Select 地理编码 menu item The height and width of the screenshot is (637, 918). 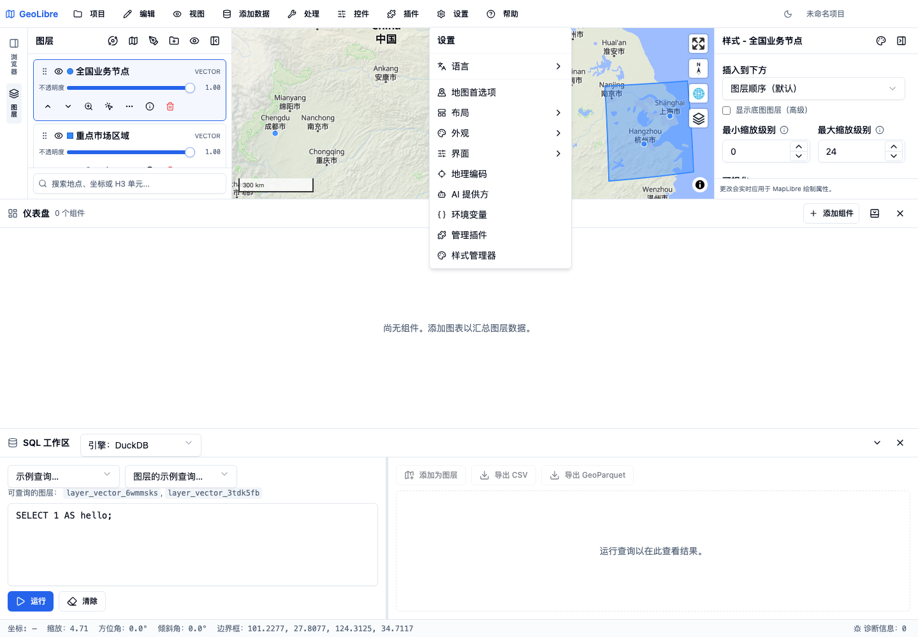coord(500,174)
